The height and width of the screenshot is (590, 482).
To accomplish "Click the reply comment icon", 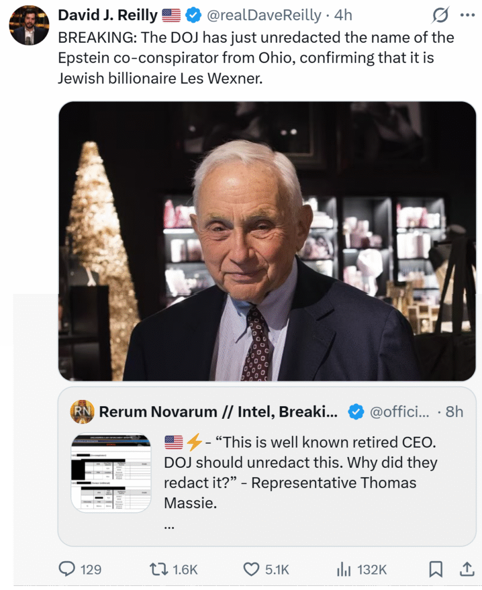I will coord(68,569).
